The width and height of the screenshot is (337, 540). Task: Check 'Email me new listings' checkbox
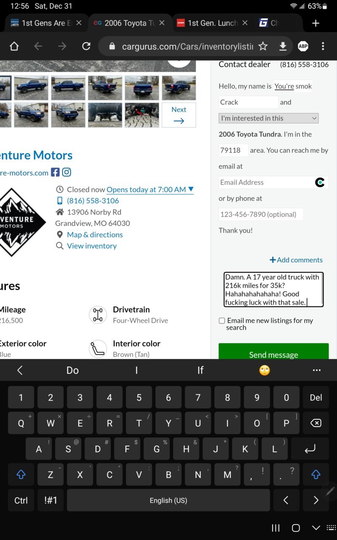222,321
